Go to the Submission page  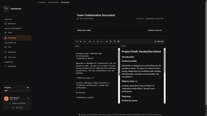pos(17,66)
